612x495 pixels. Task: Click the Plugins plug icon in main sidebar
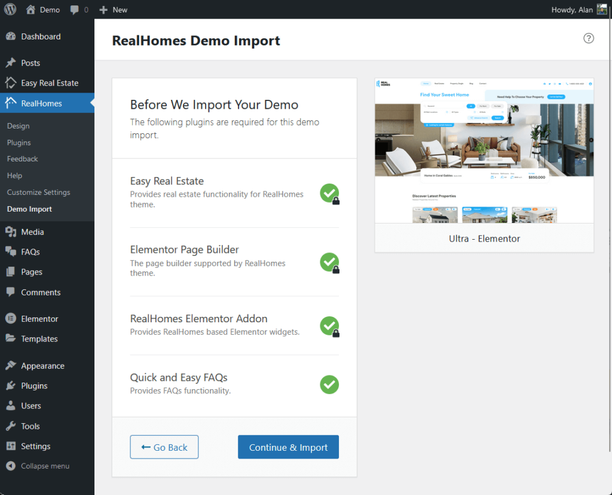(10, 386)
